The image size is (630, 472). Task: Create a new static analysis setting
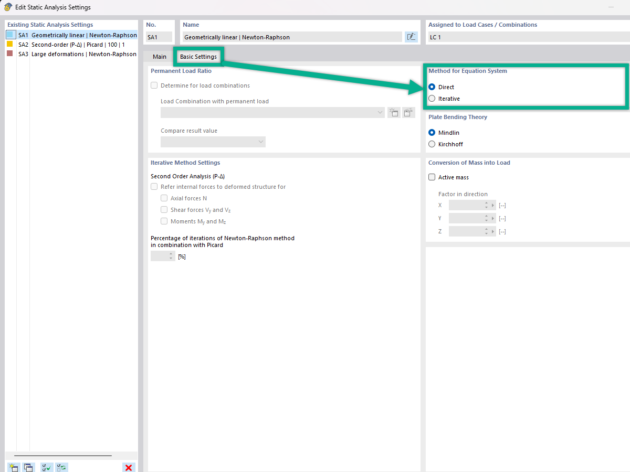point(13,467)
